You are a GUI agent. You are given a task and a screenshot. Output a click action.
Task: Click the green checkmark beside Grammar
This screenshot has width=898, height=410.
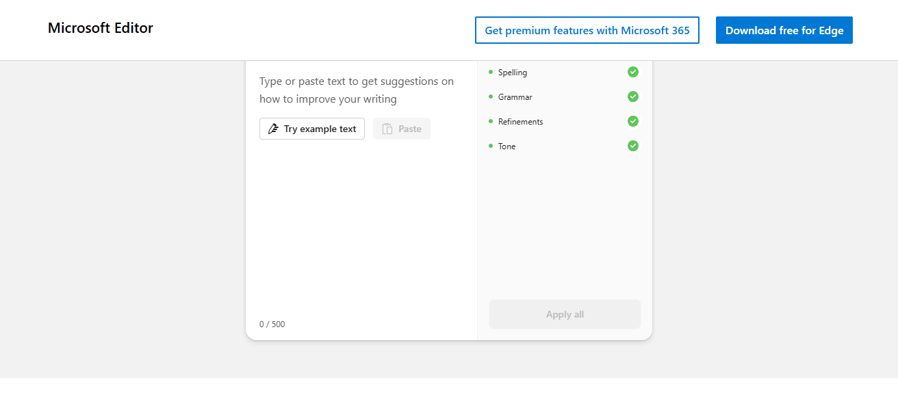(x=633, y=97)
